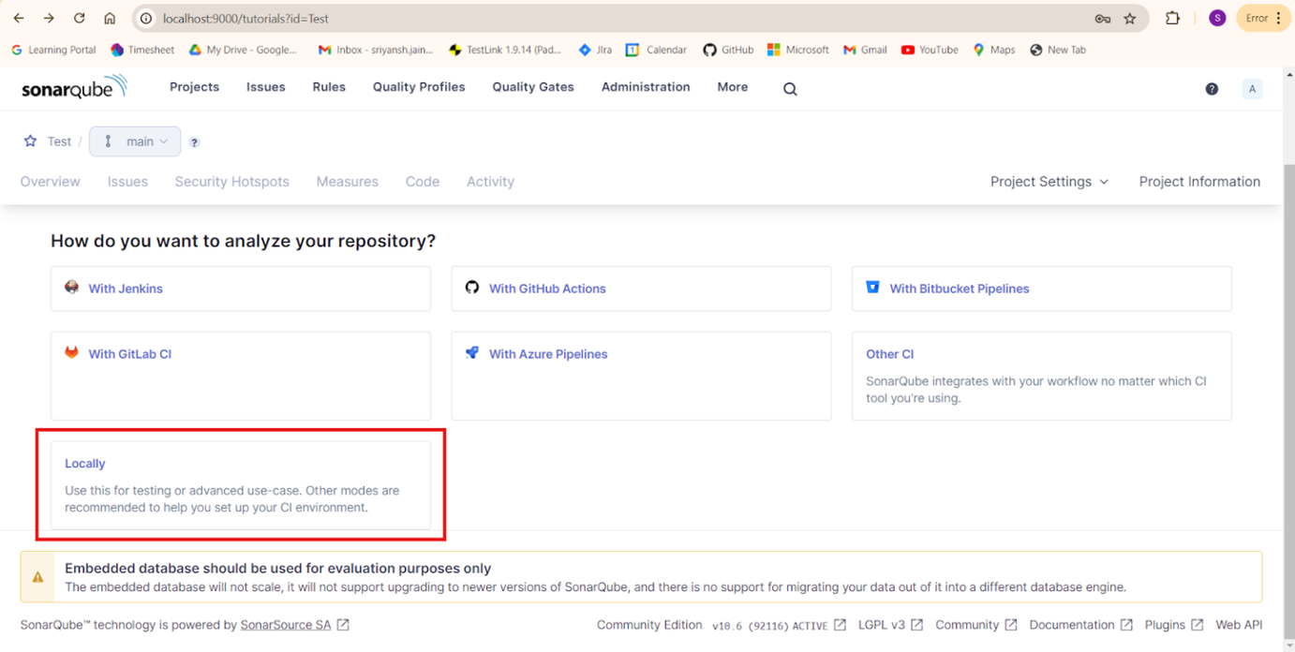Screen dimensions: 1295x652
Task: Open search using the magnifier icon
Action: pyautogui.click(x=790, y=88)
